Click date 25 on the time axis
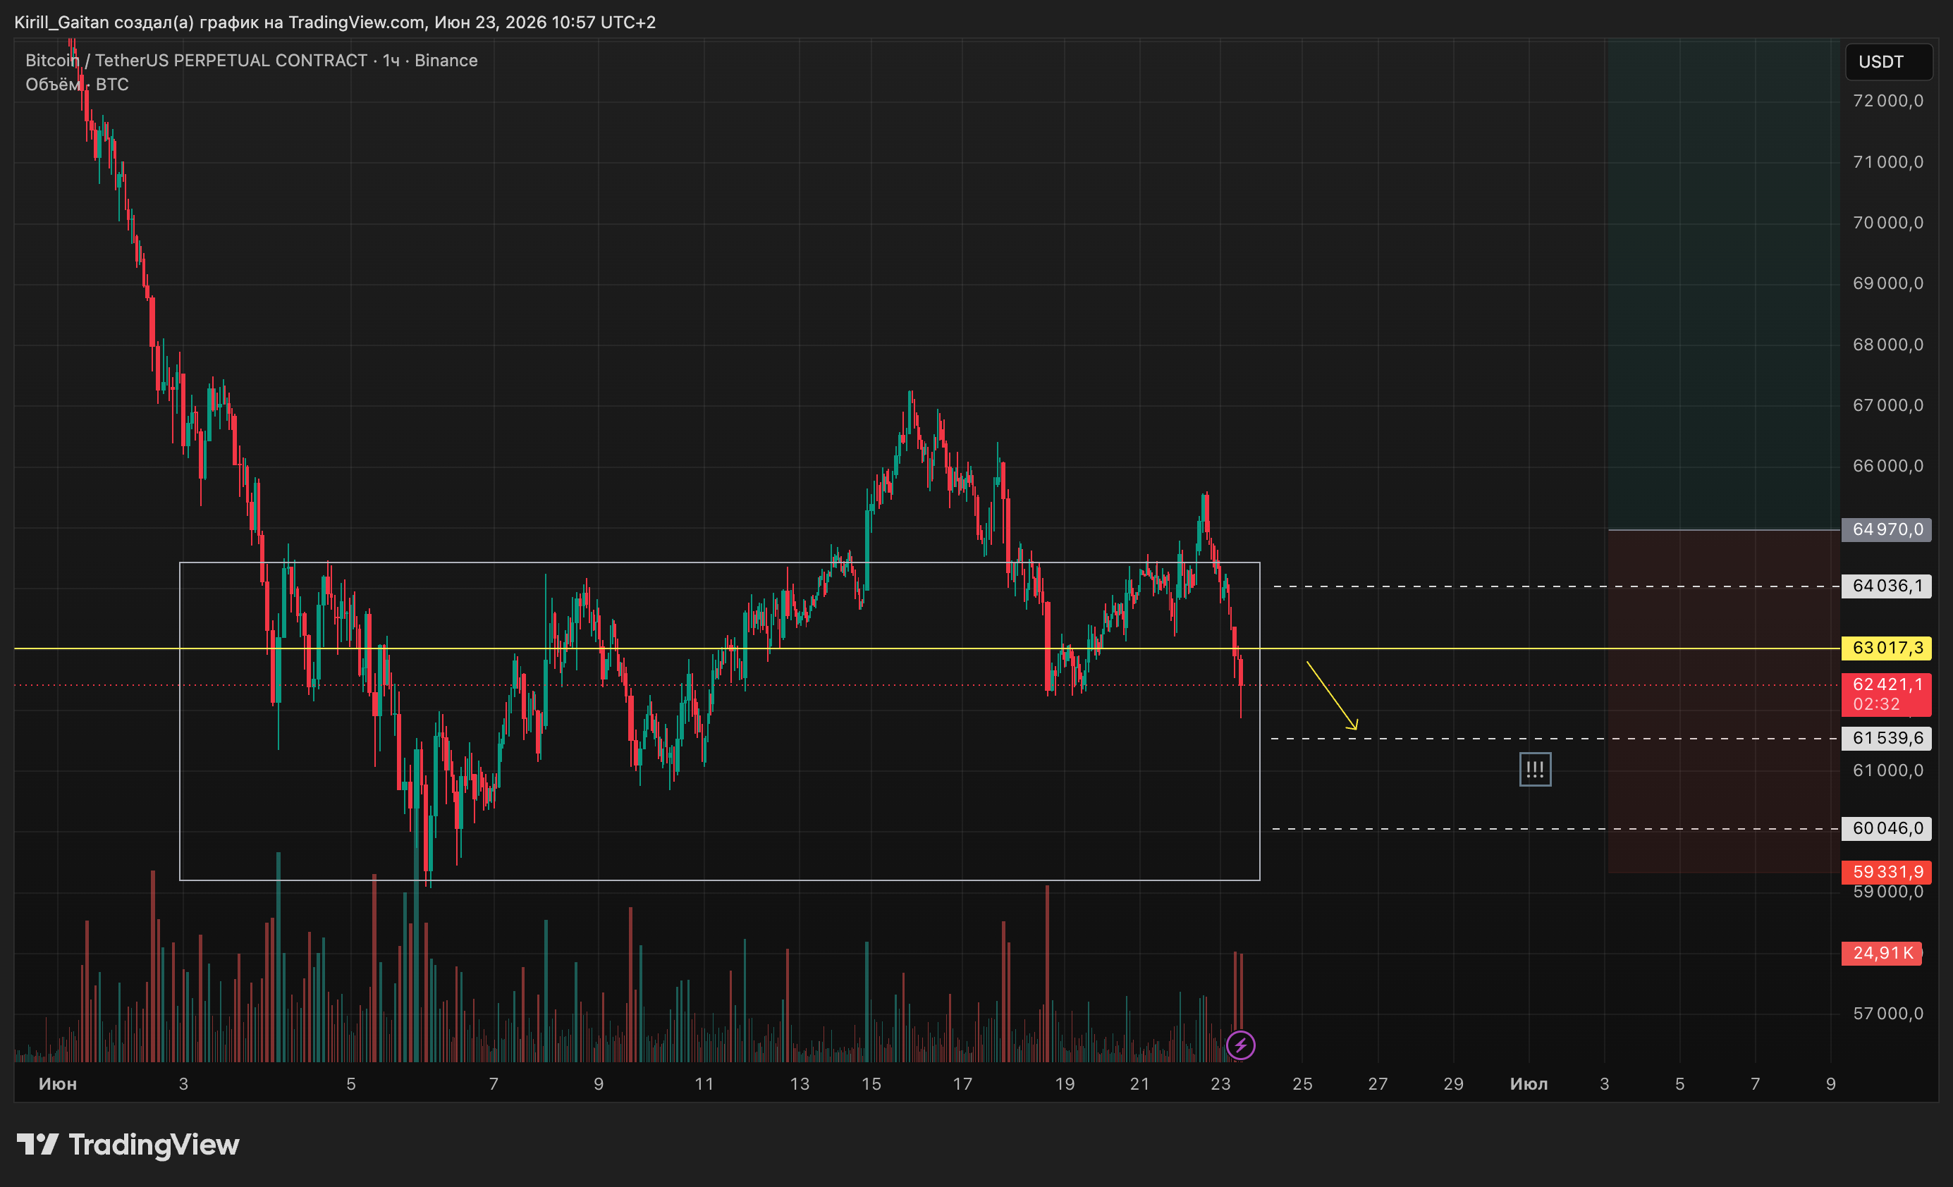 1302,1084
